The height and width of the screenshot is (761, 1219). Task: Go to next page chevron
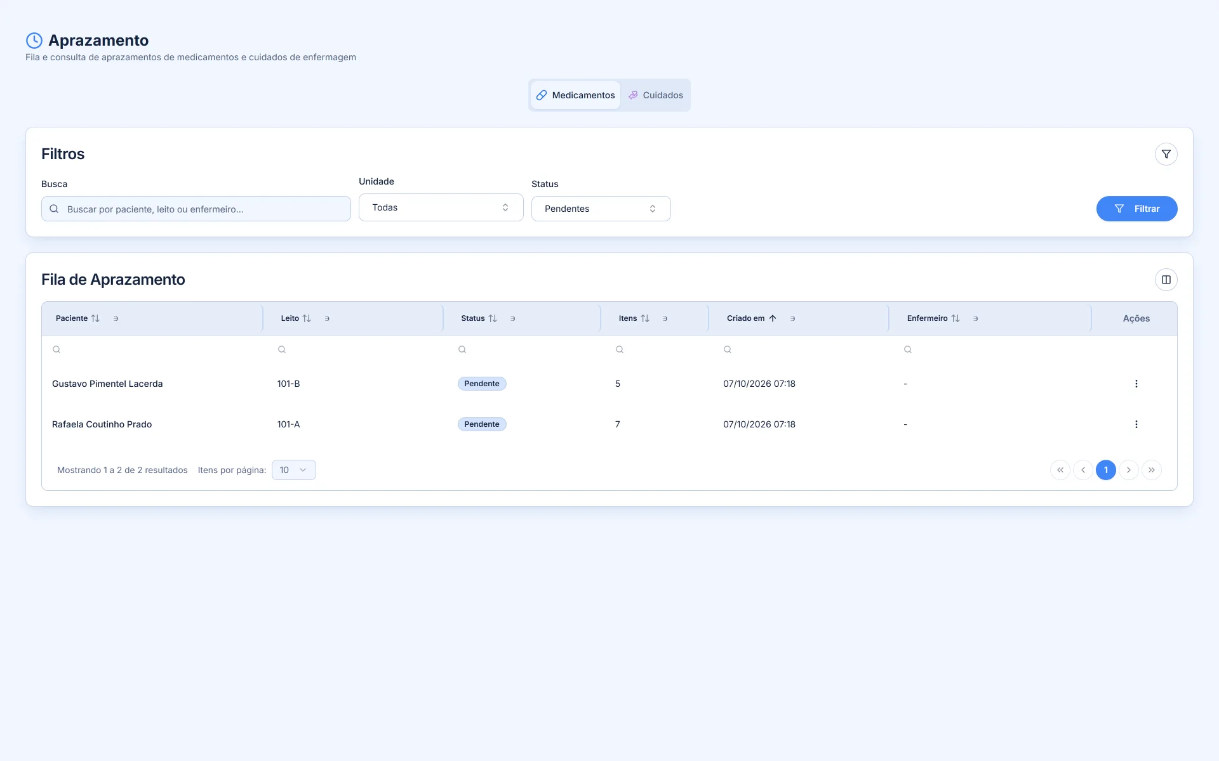pyautogui.click(x=1128, y=470)
